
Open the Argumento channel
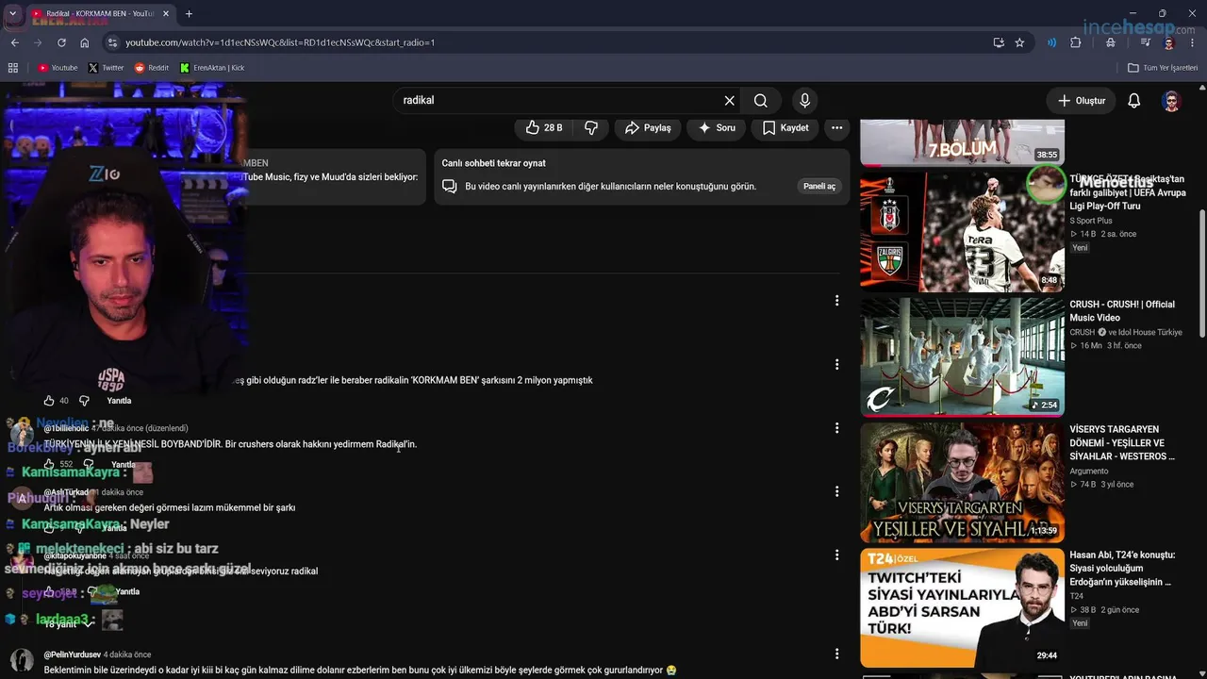coord(1089,471)
